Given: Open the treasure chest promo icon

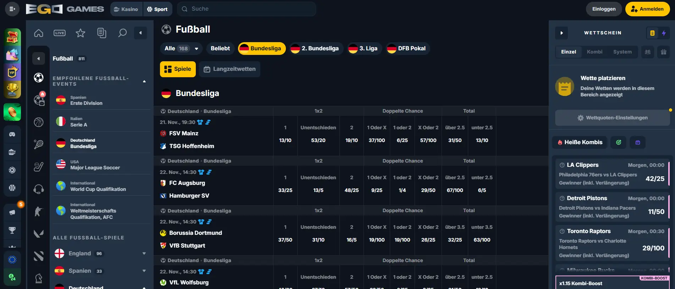Looking at the screenshot, I should click(x=12, y=37).
